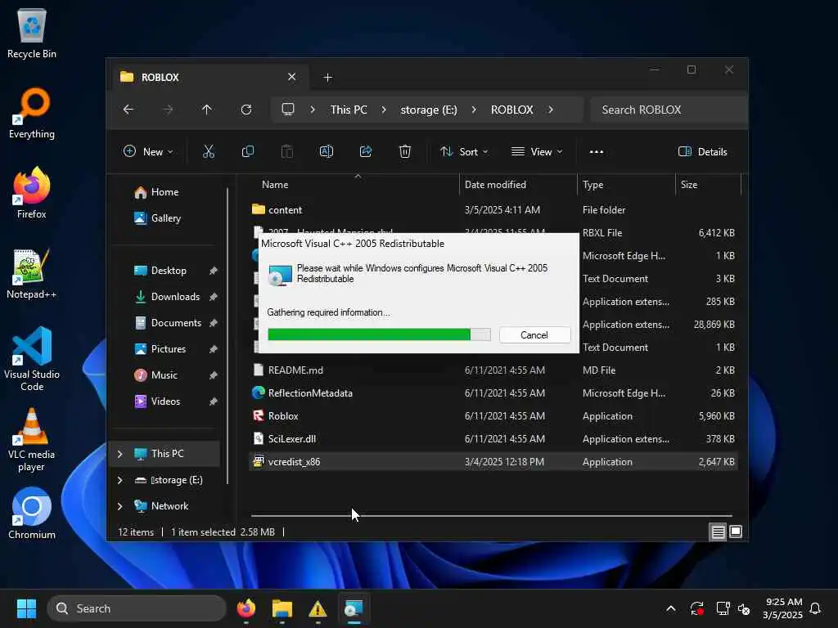
Task: Open the Windows Start menu
Action: tap(26, 608)
